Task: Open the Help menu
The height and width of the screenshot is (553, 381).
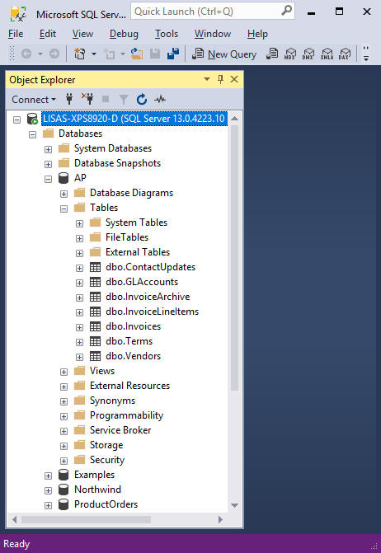Action: 257,34
